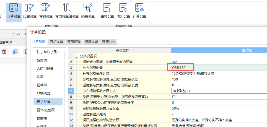
Task: Switch to the 节点设置 tab
Action: click(56, 42)
